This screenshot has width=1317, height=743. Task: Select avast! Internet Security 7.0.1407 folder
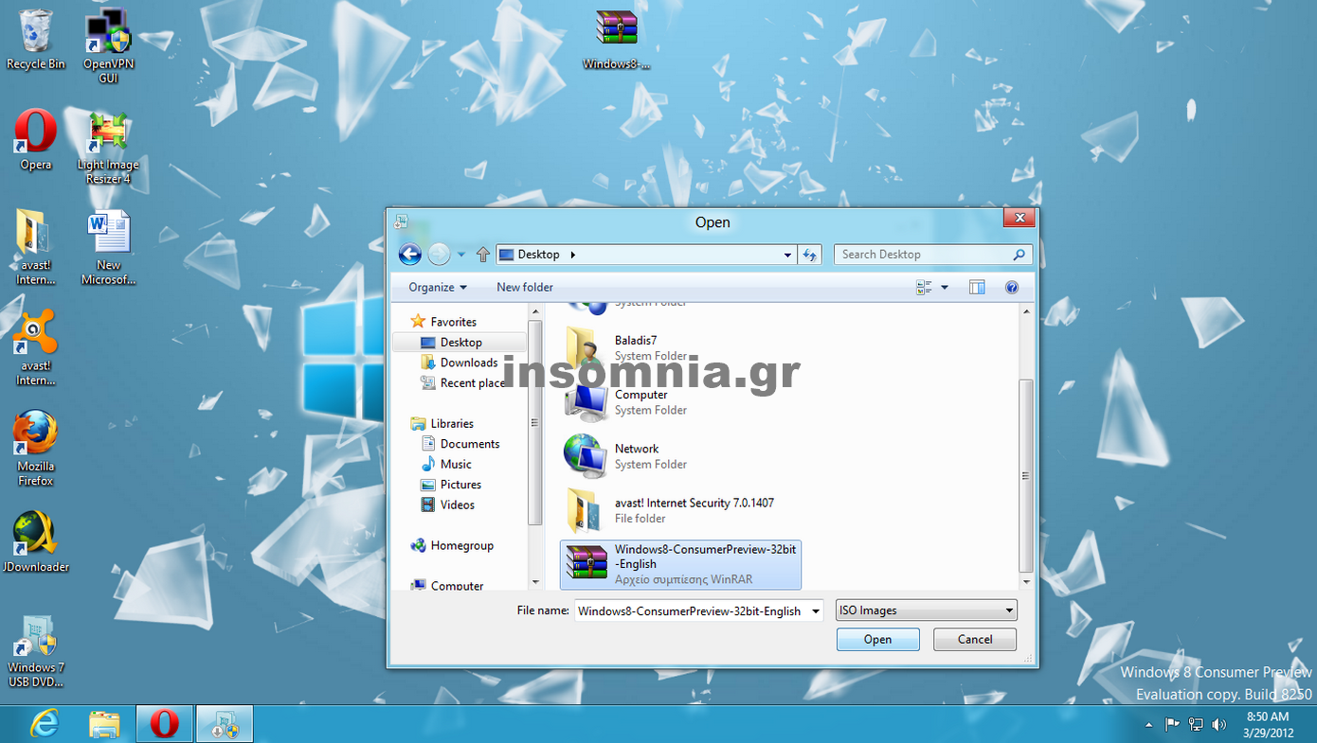680,510
